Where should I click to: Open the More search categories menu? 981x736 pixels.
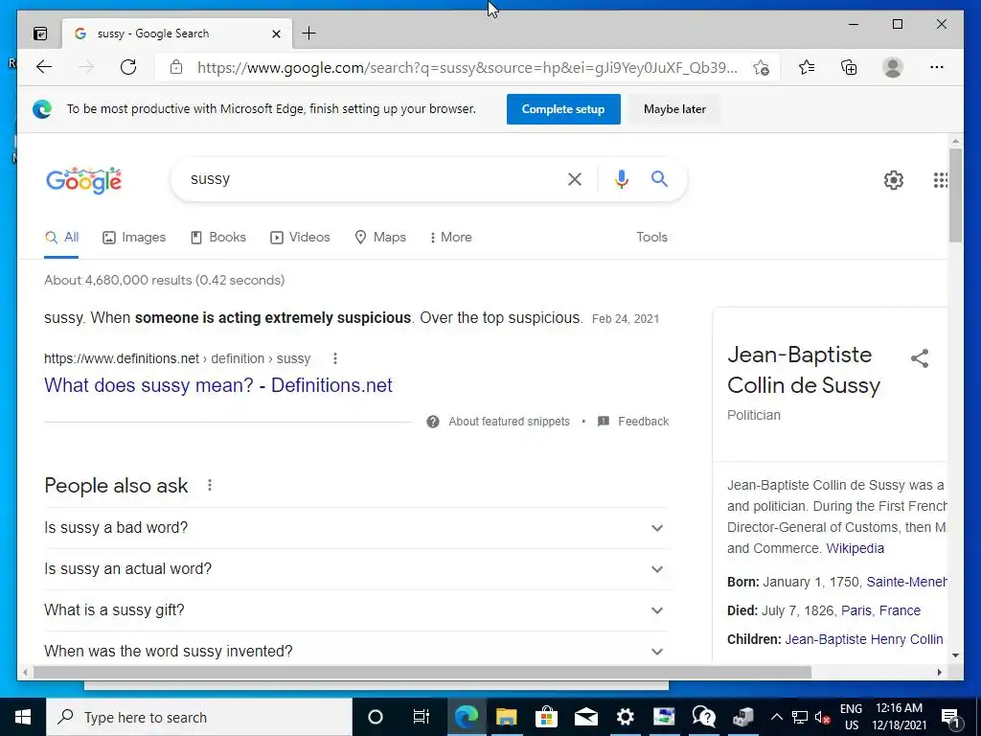(x=450, y=238)
